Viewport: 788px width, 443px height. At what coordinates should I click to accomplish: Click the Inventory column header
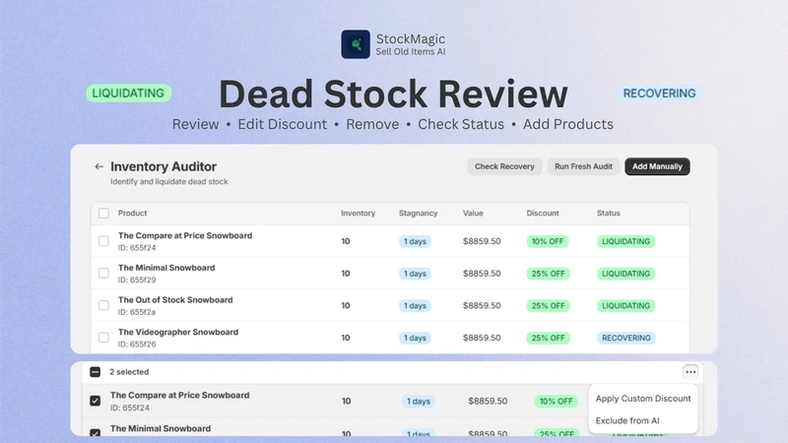point(358,213)
